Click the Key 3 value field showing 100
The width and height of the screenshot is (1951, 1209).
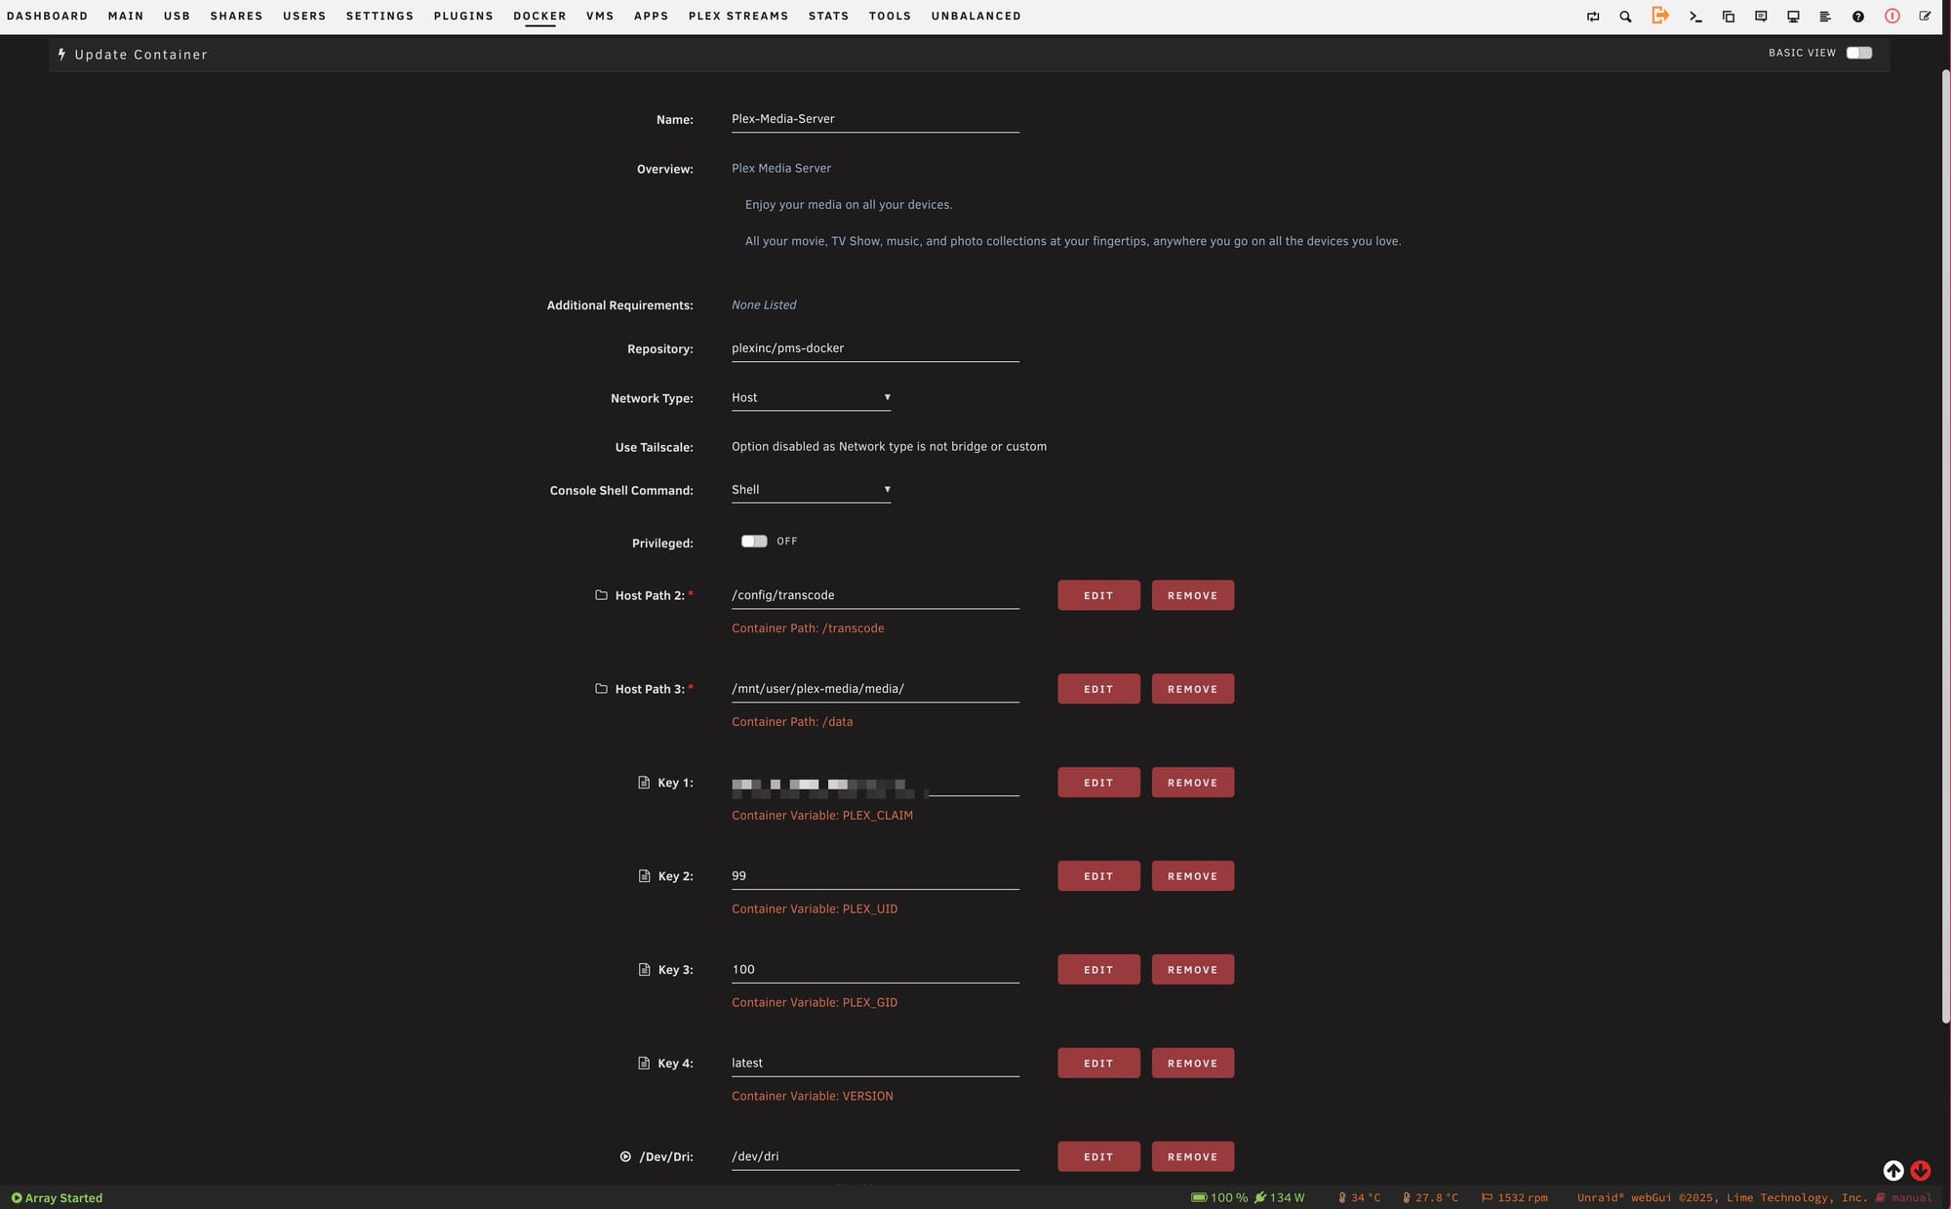(x=875, y=970)
